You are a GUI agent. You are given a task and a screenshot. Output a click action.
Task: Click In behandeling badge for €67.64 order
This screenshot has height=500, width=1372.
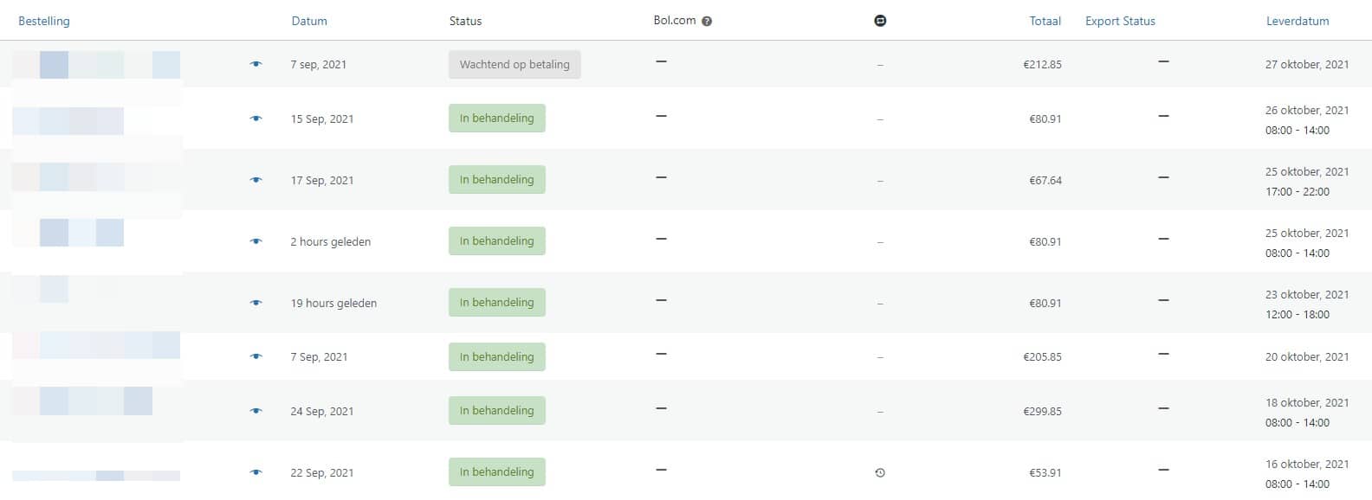tap(496, 180)
